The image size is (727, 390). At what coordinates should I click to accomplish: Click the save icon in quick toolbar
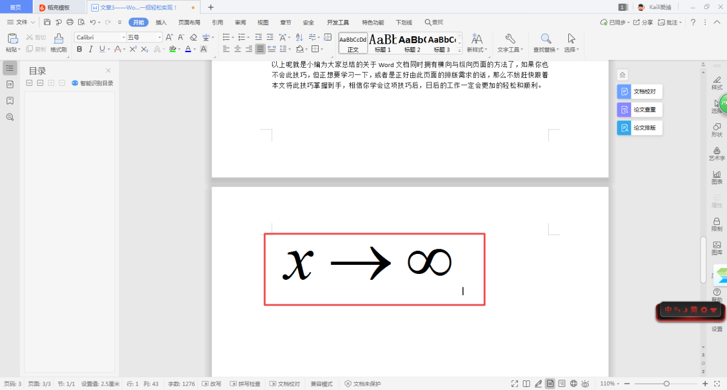47,22
